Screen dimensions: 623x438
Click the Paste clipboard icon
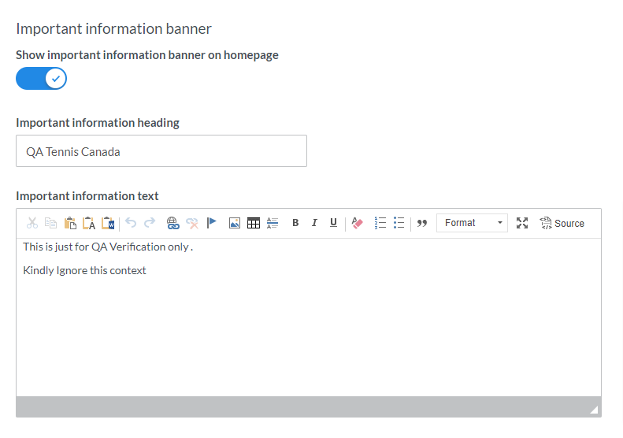tap(70, 223)
